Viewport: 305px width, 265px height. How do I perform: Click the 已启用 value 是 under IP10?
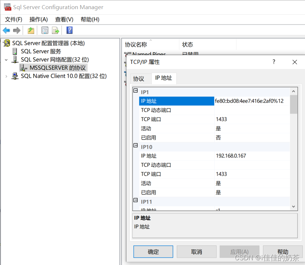click(218, 192)
